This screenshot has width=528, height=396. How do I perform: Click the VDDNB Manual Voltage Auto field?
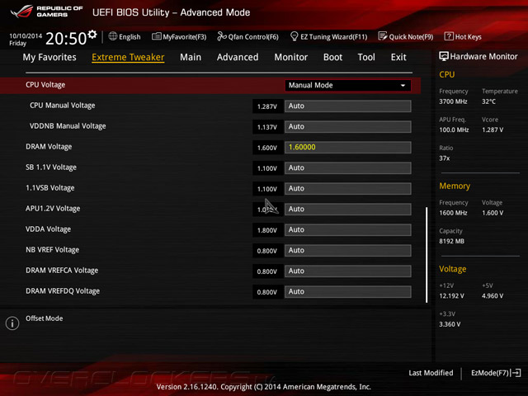coord(348,126)
